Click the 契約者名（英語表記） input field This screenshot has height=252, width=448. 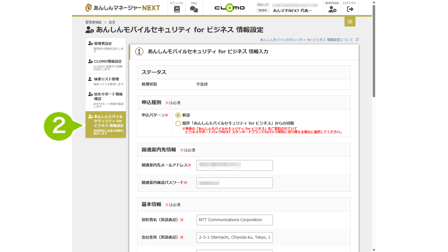(235, 220)
